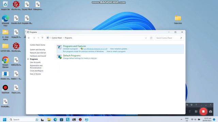This screenshot has height=122, width=218.
Task: Select Microsoft Edge desktop shortcut
Action: (x=5, y=20)
